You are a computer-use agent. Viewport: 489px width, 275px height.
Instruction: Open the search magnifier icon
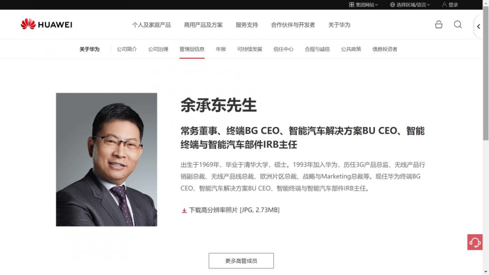[x=458, y=24]
